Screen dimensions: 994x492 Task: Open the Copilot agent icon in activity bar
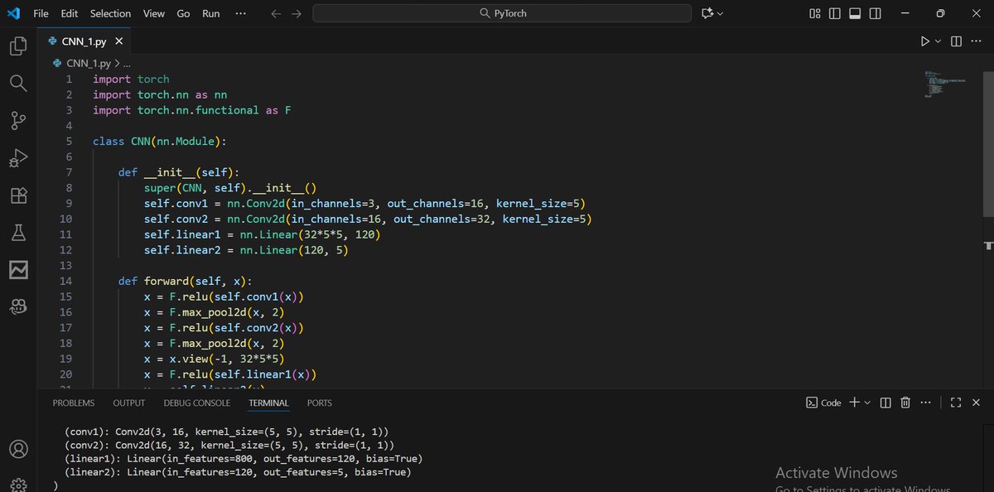point(18,307)
